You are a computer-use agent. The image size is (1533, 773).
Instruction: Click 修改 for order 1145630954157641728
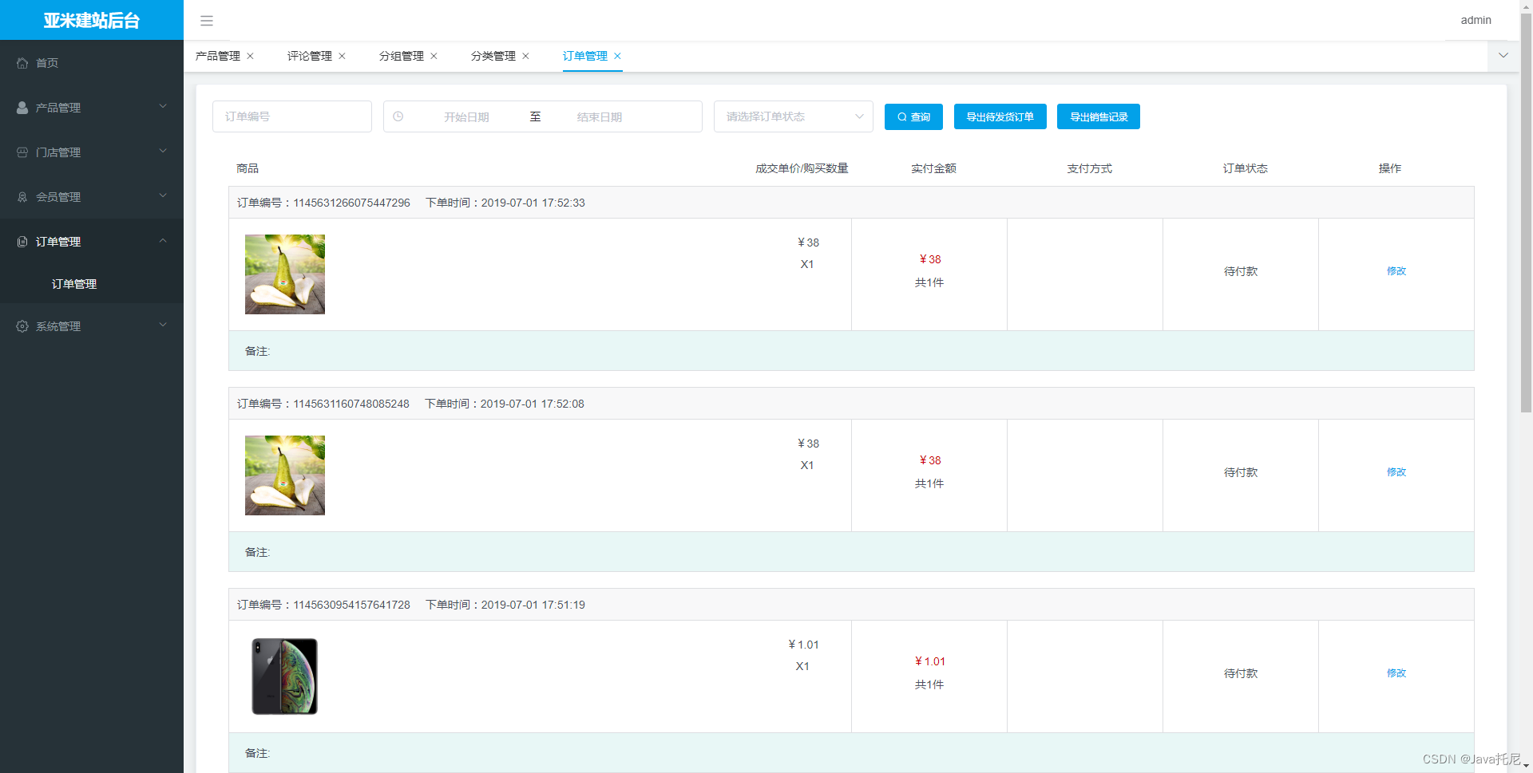[1396, 673]
